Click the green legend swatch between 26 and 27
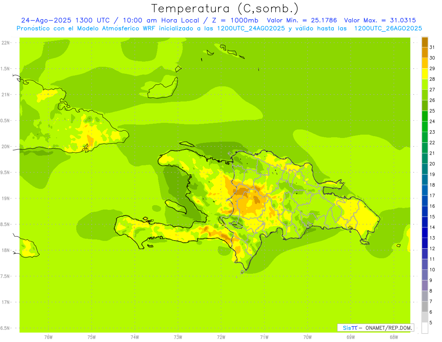442x342 pixels. tap(425, 95)
